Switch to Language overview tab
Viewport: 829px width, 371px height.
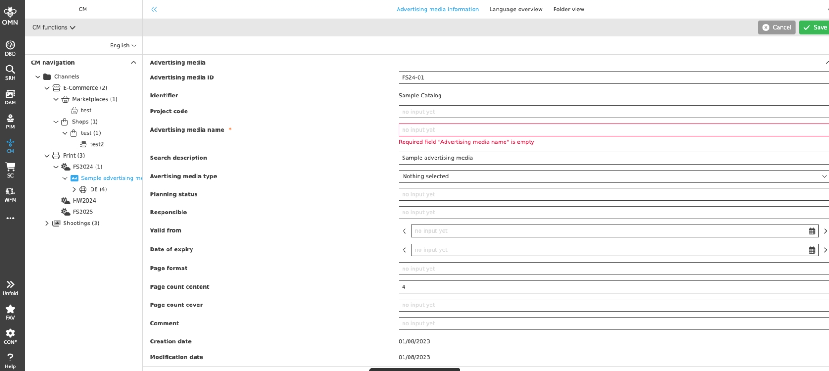tap(516, 9)
